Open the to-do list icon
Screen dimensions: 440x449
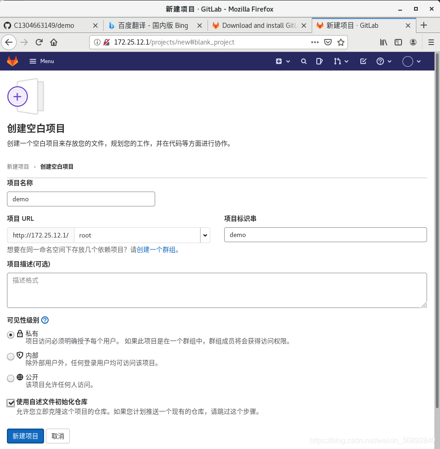[363, 61]
